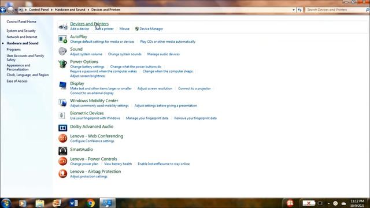Image resolution: width=370 pixels, height=208 pixels.
Task: Click the taskbar clock showing 11:12 PM
Action: tap(357, 203)
